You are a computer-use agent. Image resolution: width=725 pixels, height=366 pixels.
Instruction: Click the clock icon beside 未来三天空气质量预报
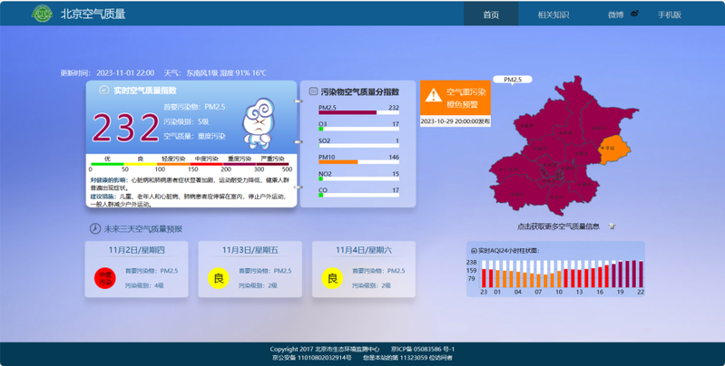coord(94,228)
